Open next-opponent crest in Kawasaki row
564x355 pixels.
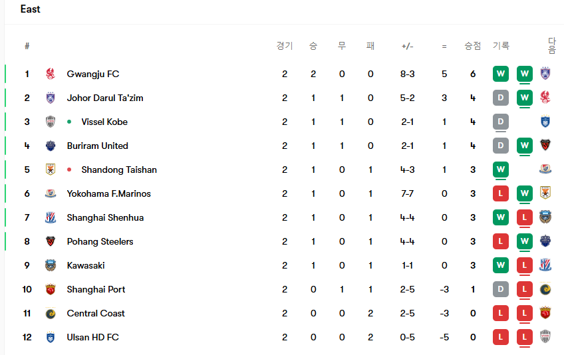tap(545, 265)
